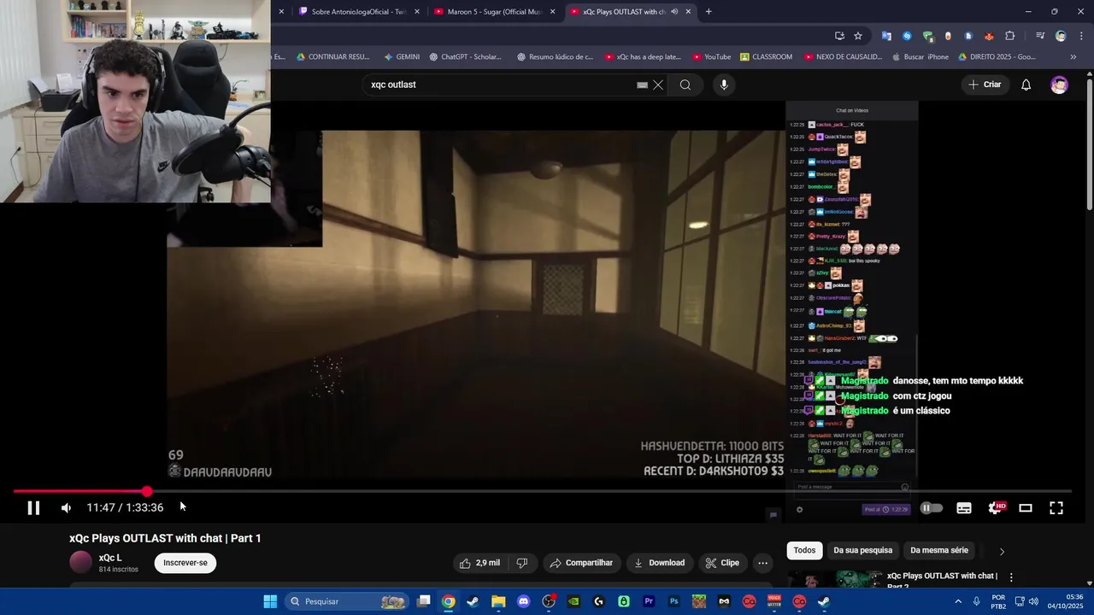
Task: Create a clip with the Clipe button
Action: [x=722, y=563]
